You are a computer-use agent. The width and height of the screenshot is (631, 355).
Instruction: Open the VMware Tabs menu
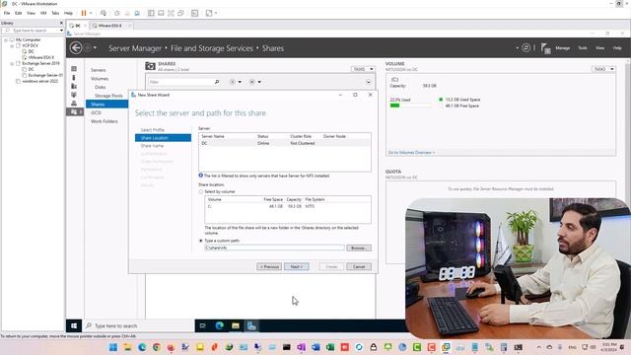tap(55, 13)
